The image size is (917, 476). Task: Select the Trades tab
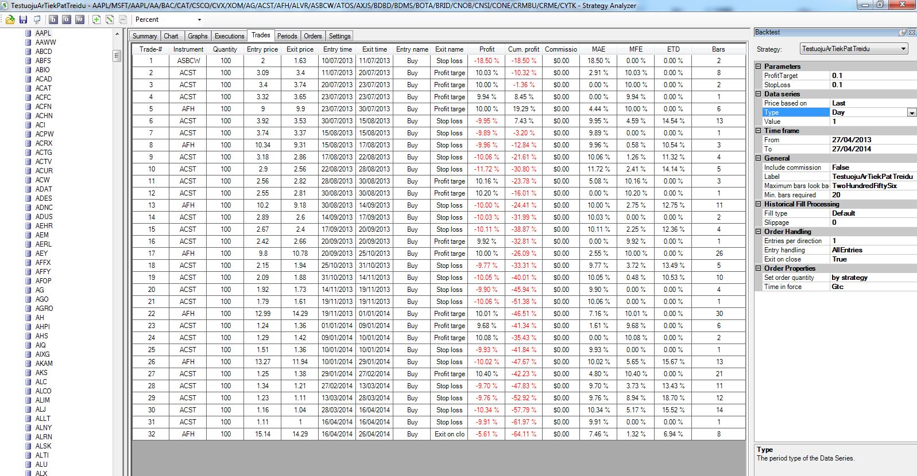pyautogui.click(x=261, y=36)
